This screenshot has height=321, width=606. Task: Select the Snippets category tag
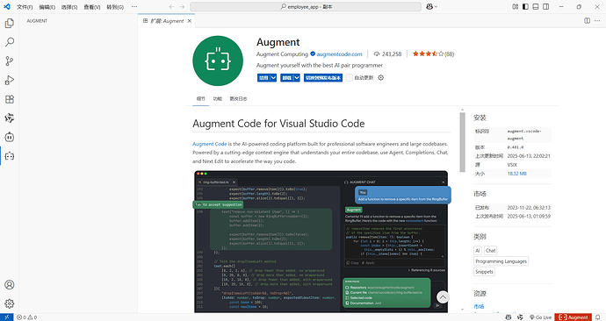point(484,272)
